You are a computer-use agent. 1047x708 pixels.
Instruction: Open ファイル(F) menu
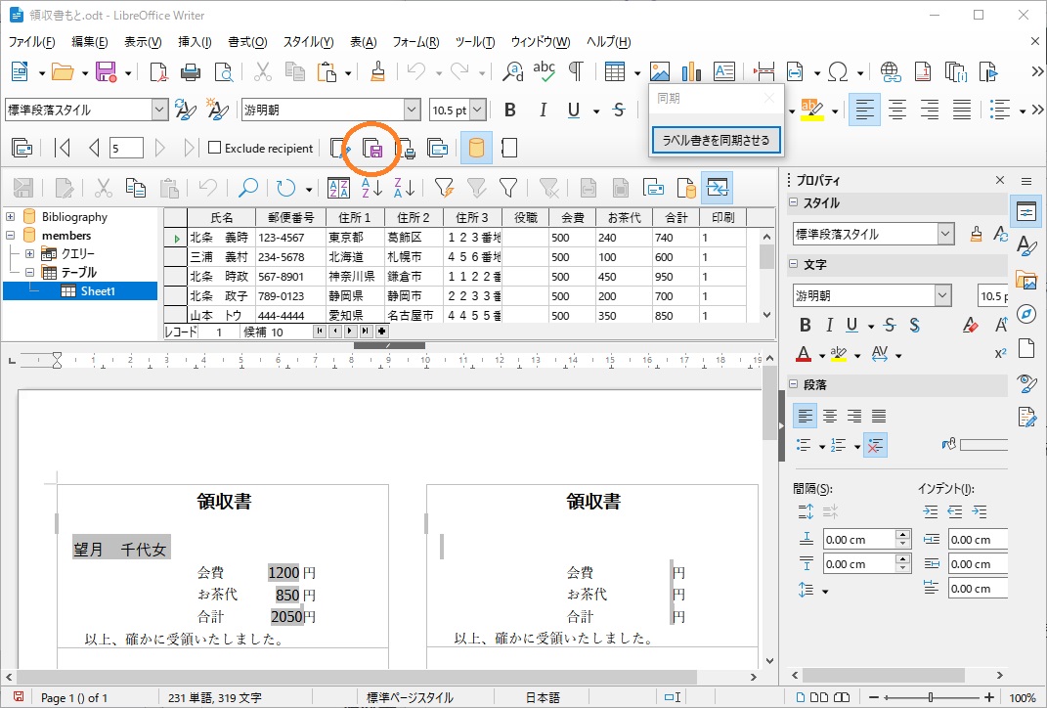pyautogui.click(x=30, y=42)
